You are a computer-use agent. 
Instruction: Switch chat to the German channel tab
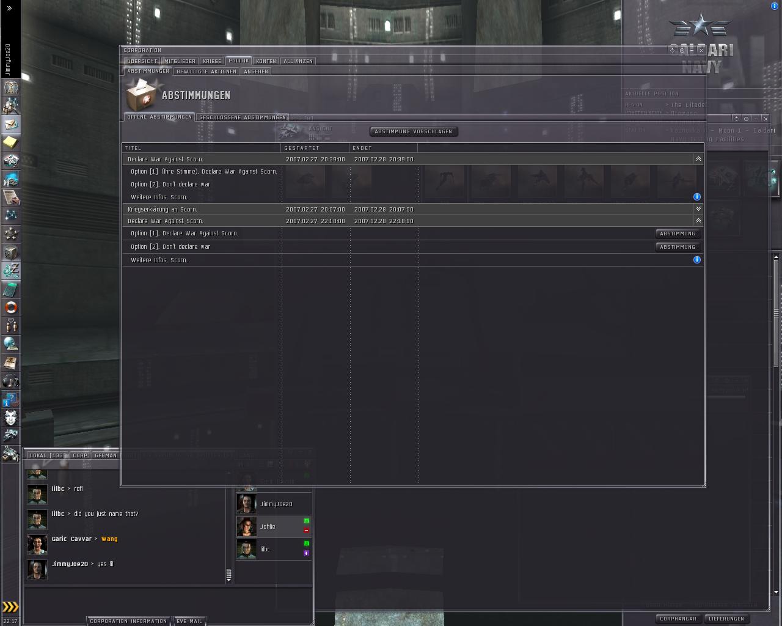[x=106, y=455]
